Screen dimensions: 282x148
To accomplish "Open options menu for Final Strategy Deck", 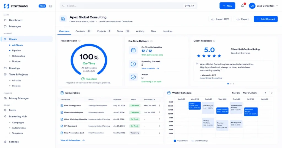I will (159, 106).
